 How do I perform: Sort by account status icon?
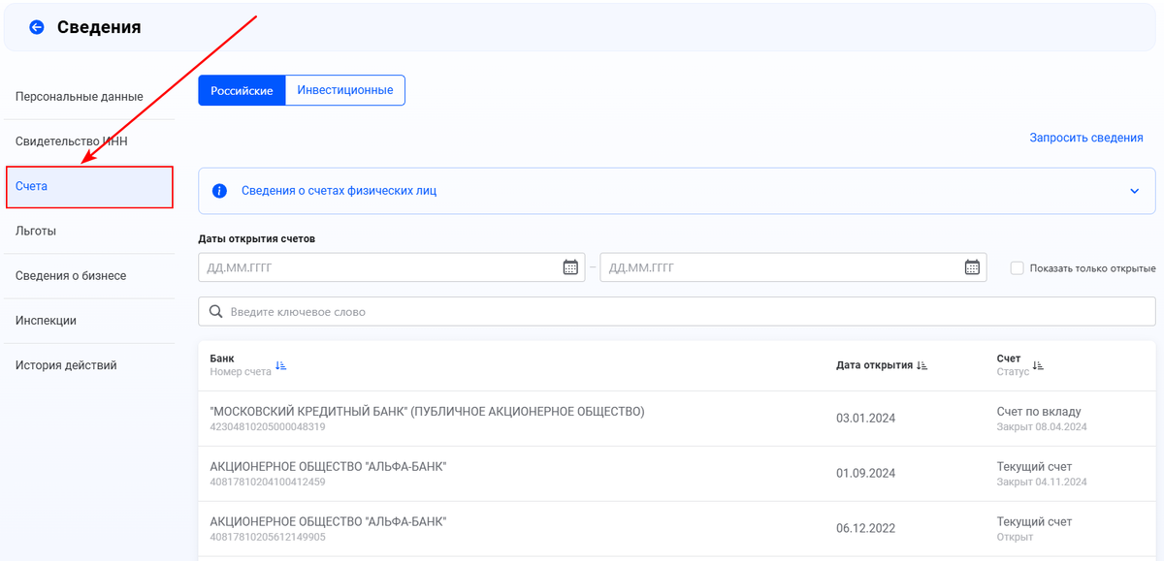(x=1038, y=365)
